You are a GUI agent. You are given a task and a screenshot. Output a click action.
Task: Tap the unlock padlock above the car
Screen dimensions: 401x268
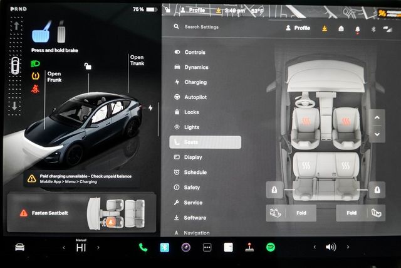point(88,66)
